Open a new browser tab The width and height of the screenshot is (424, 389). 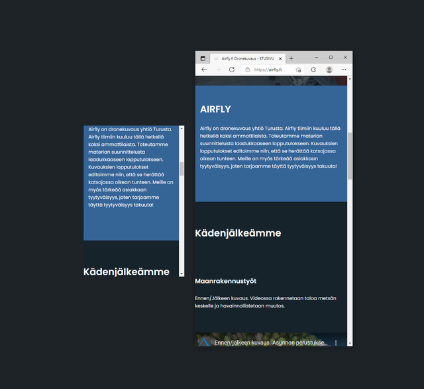[x=291, y=58]
